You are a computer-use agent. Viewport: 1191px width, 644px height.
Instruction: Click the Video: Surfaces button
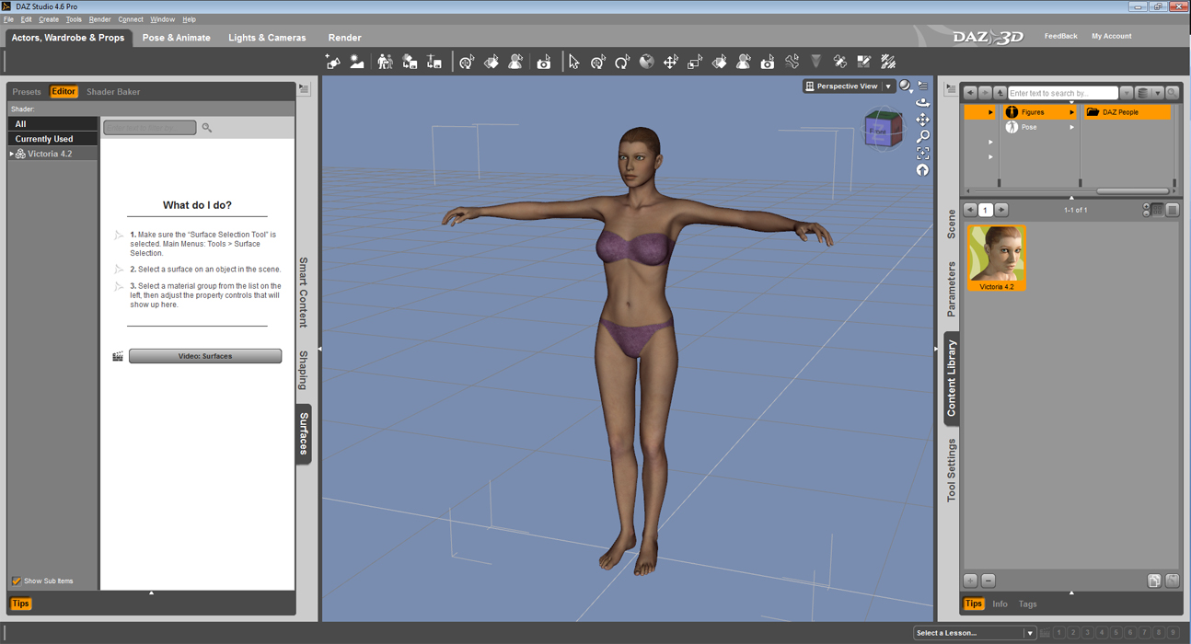click(205, 356)
